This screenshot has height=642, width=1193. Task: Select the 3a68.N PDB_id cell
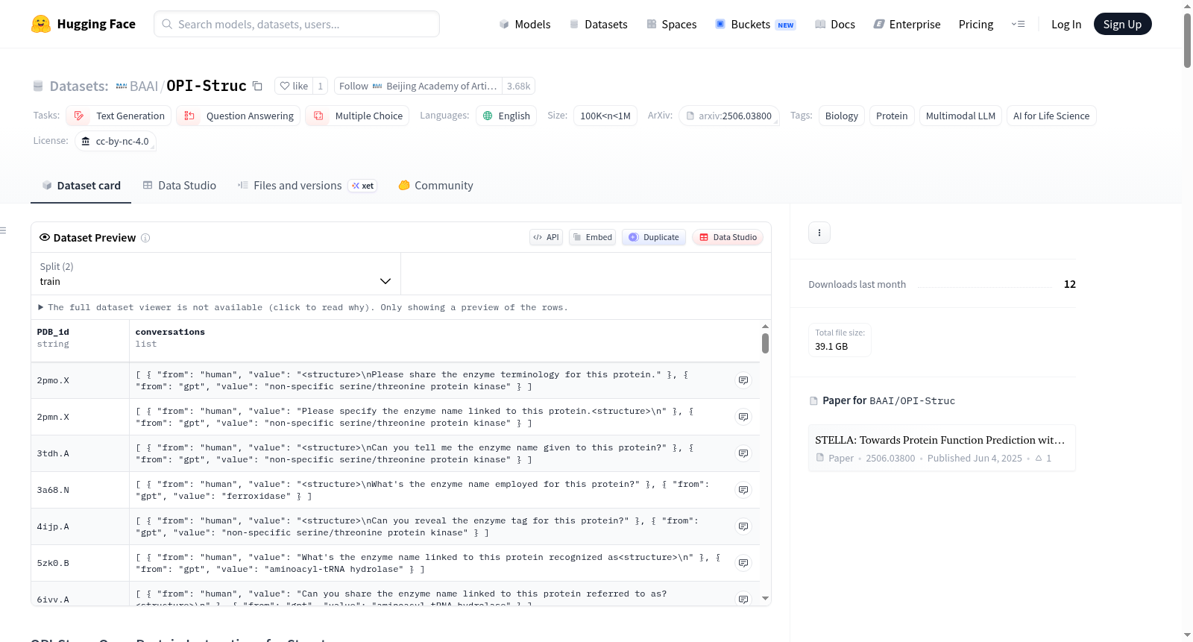pyautogui.click(x=80, y=490)
